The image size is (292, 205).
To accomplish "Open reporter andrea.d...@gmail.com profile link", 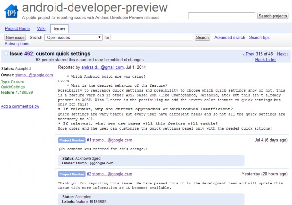I will (102, 67).
